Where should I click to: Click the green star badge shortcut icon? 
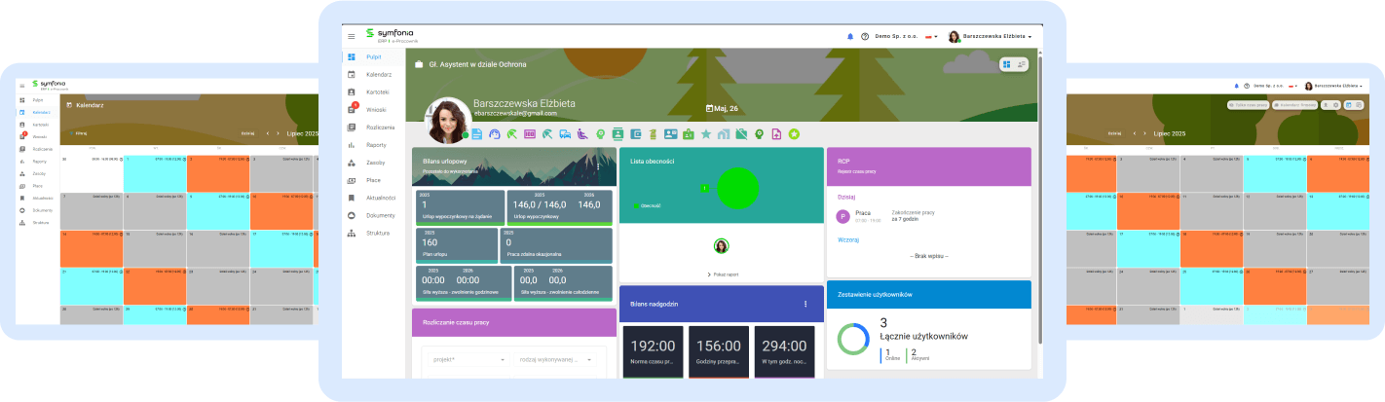click(x=794, y=133)
